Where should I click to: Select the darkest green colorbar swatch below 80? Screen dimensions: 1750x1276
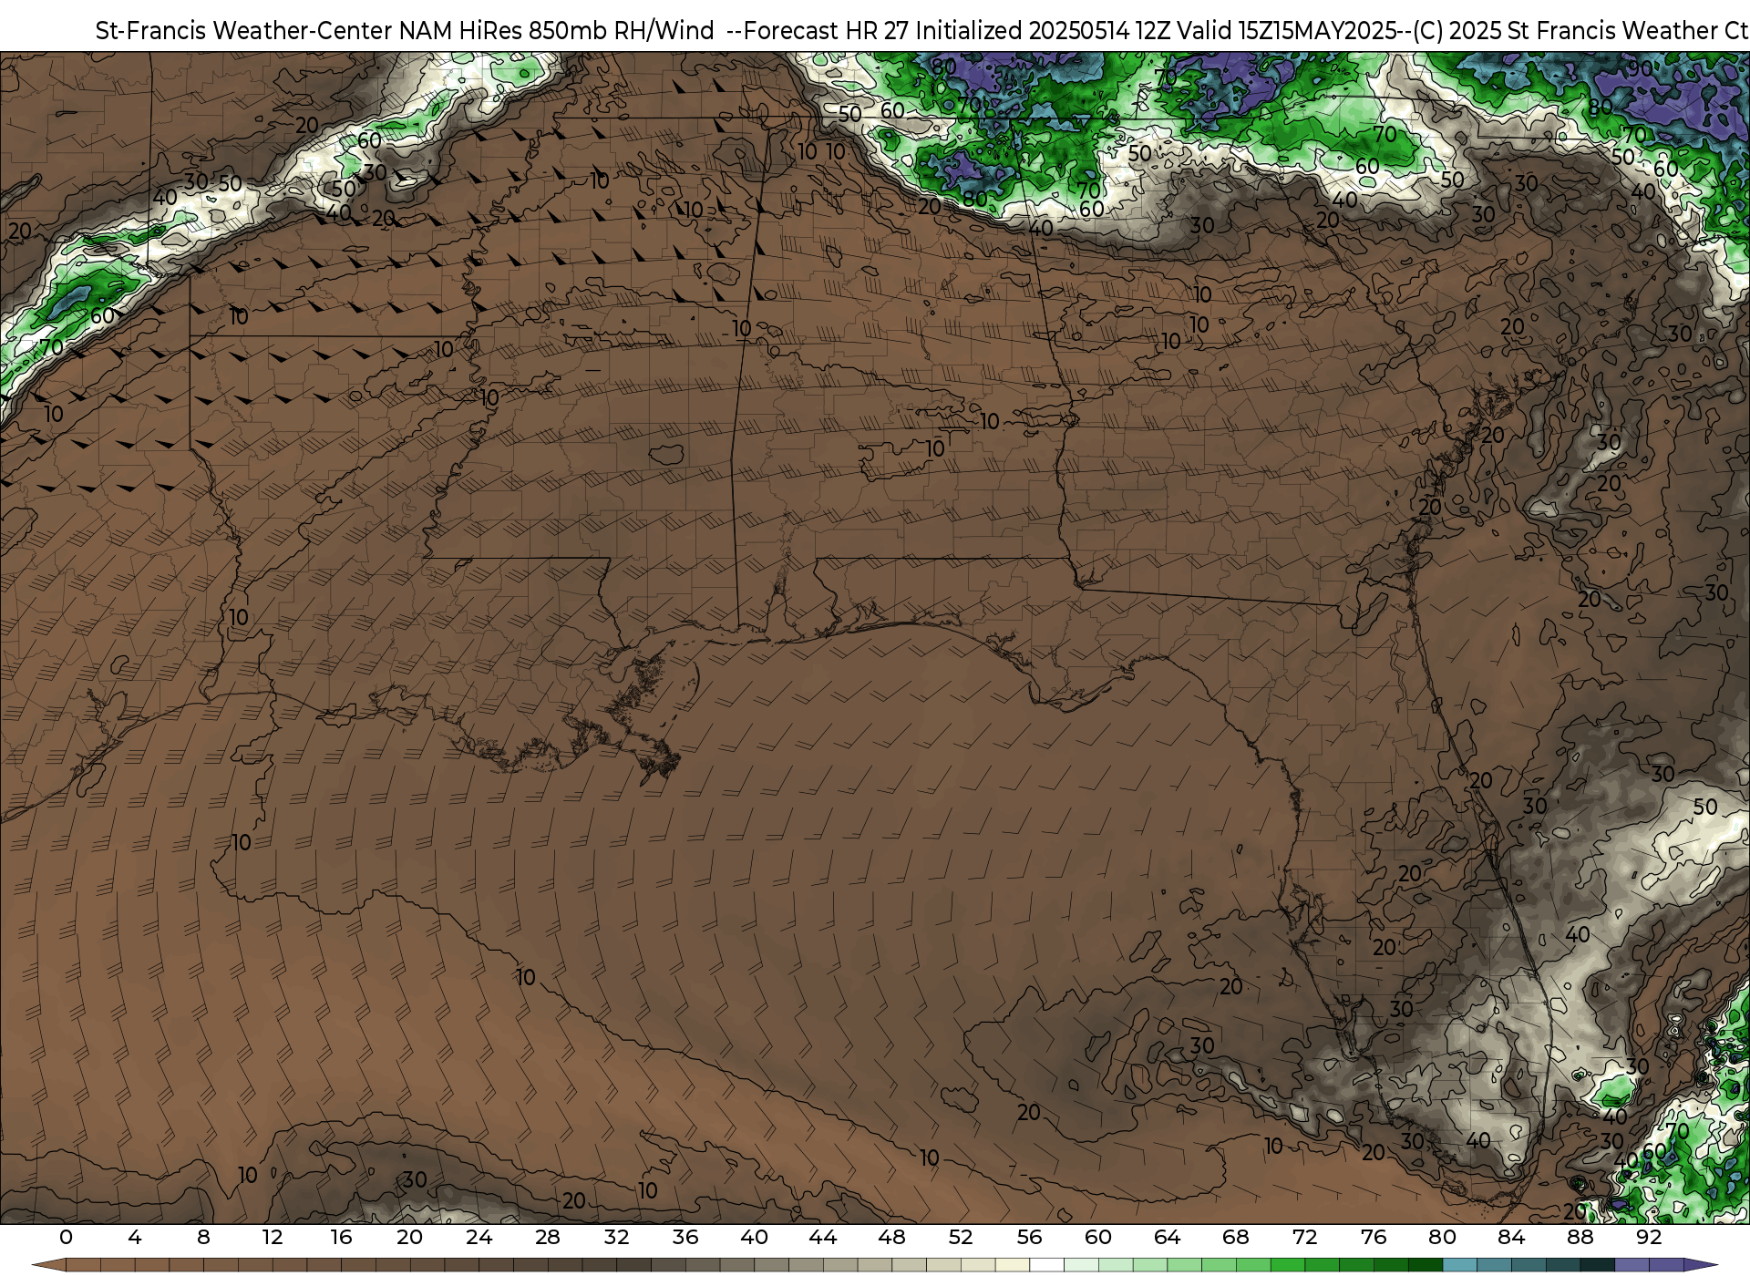click(1426, 1265)
